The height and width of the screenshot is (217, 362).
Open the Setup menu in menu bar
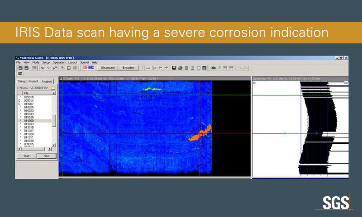coord(46,62)
